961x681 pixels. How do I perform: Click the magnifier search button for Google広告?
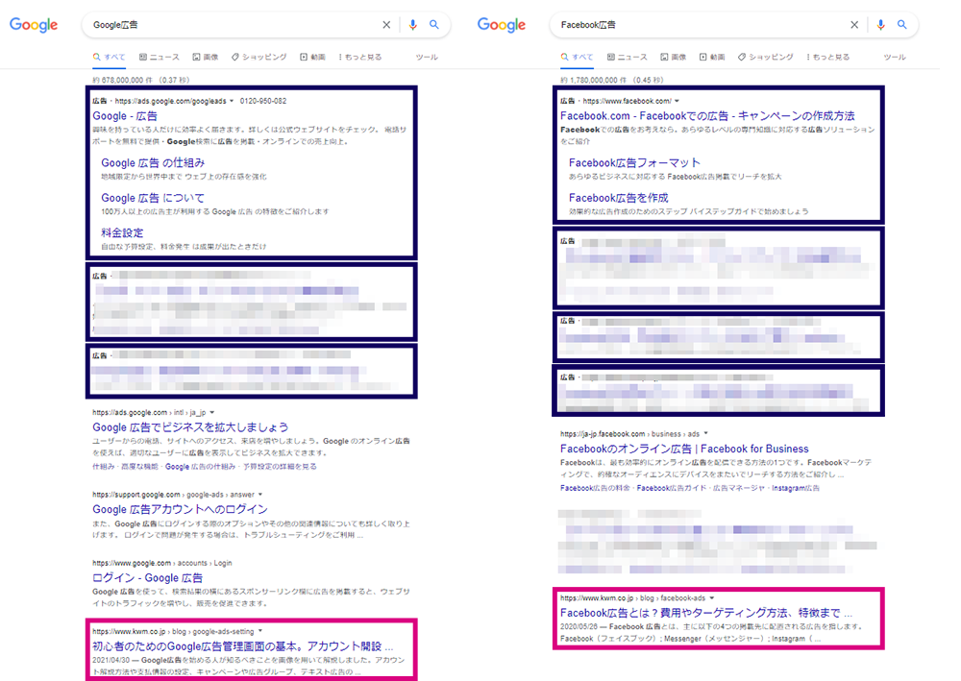point(434,25)
